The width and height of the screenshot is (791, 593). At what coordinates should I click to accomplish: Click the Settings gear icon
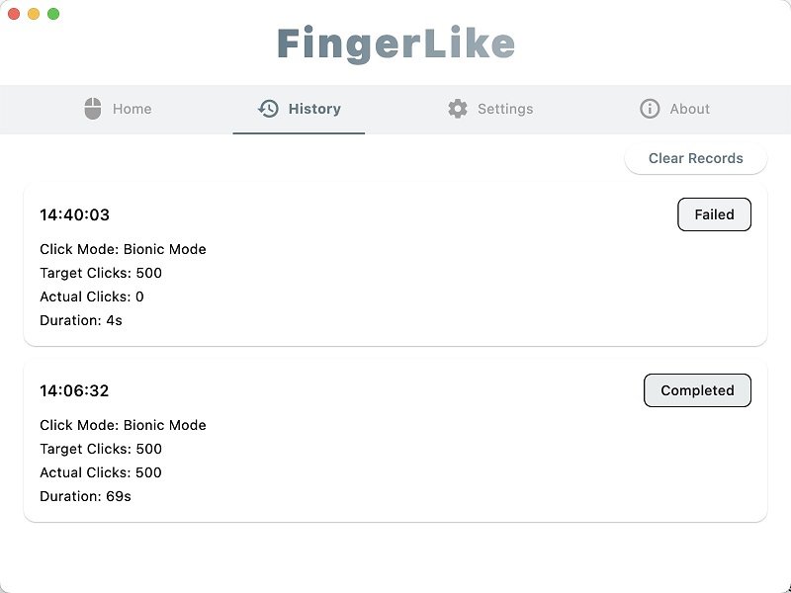[x=457, y=109]
